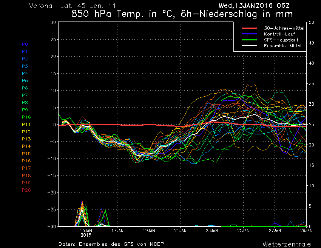The width and height of the screenshot is (321, 248).
Task: Click the red 30-Jahres-Mittel legend line
Action: pyautogui.click(x=250, y=28)
